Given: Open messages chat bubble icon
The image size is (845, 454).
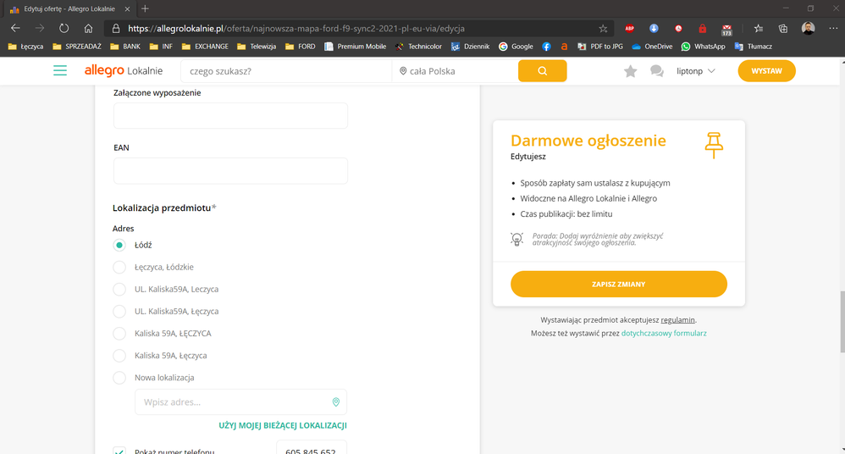Looking at the screenshot, I should pyautogui.click(x=656, y=71).
